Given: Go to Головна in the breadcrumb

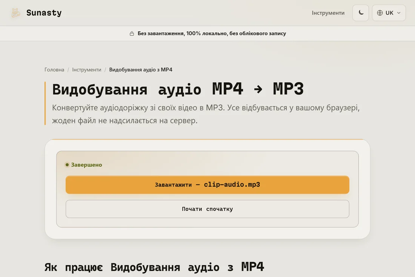Looking at the screenshot, I should click(x=54, y=70).
